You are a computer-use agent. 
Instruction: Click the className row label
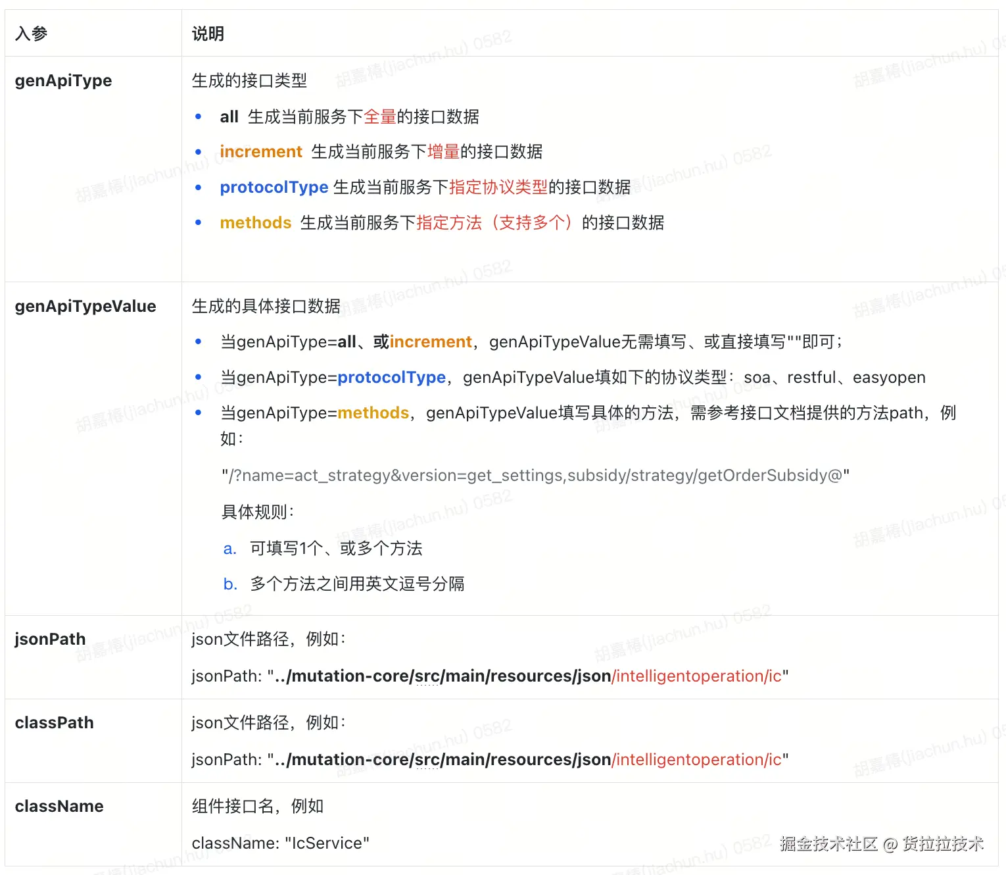coord(59,805)
